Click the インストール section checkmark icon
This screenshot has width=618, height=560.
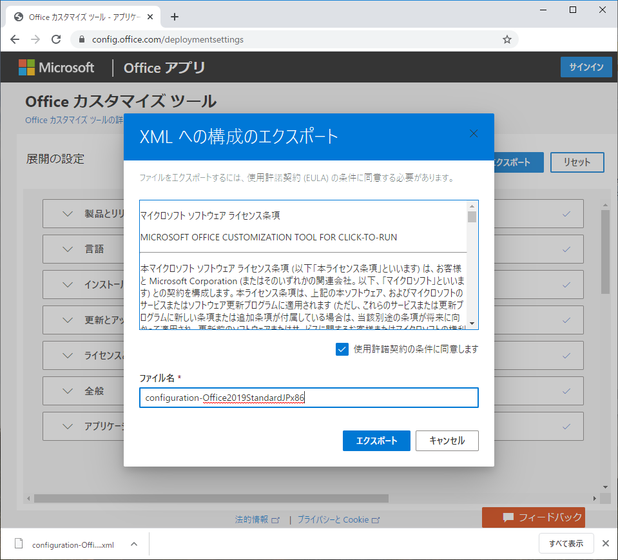tap(566, 285)
